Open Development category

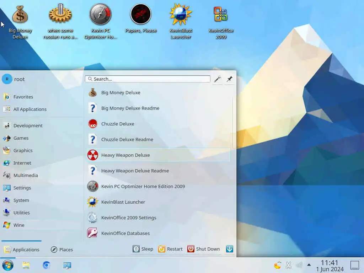pyautogui.click(x=42, y=125)
